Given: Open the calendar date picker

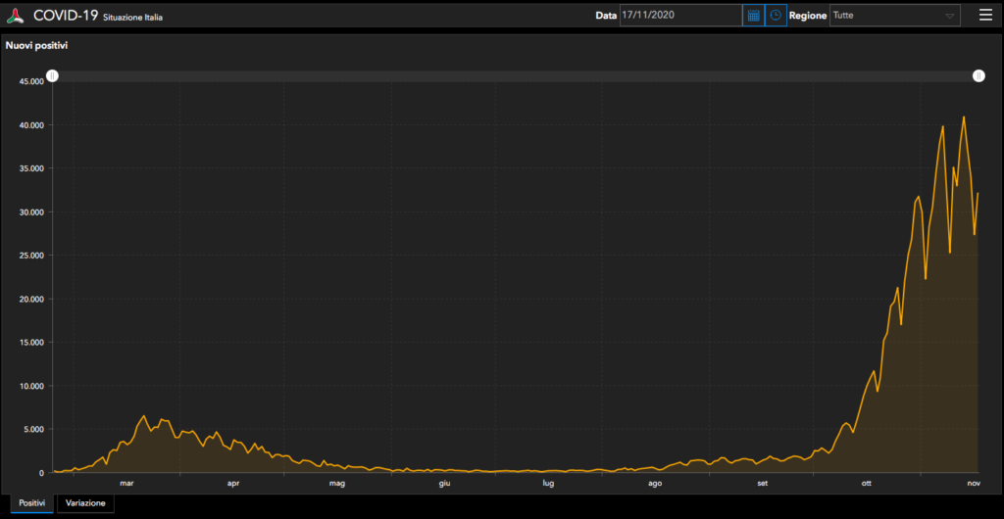Looking at the screenshot, I should click(x=753, y=16).
